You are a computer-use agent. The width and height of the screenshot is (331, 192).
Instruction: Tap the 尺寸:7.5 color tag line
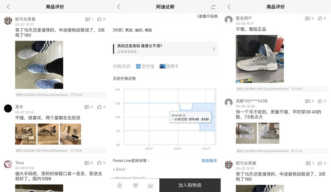282,151
